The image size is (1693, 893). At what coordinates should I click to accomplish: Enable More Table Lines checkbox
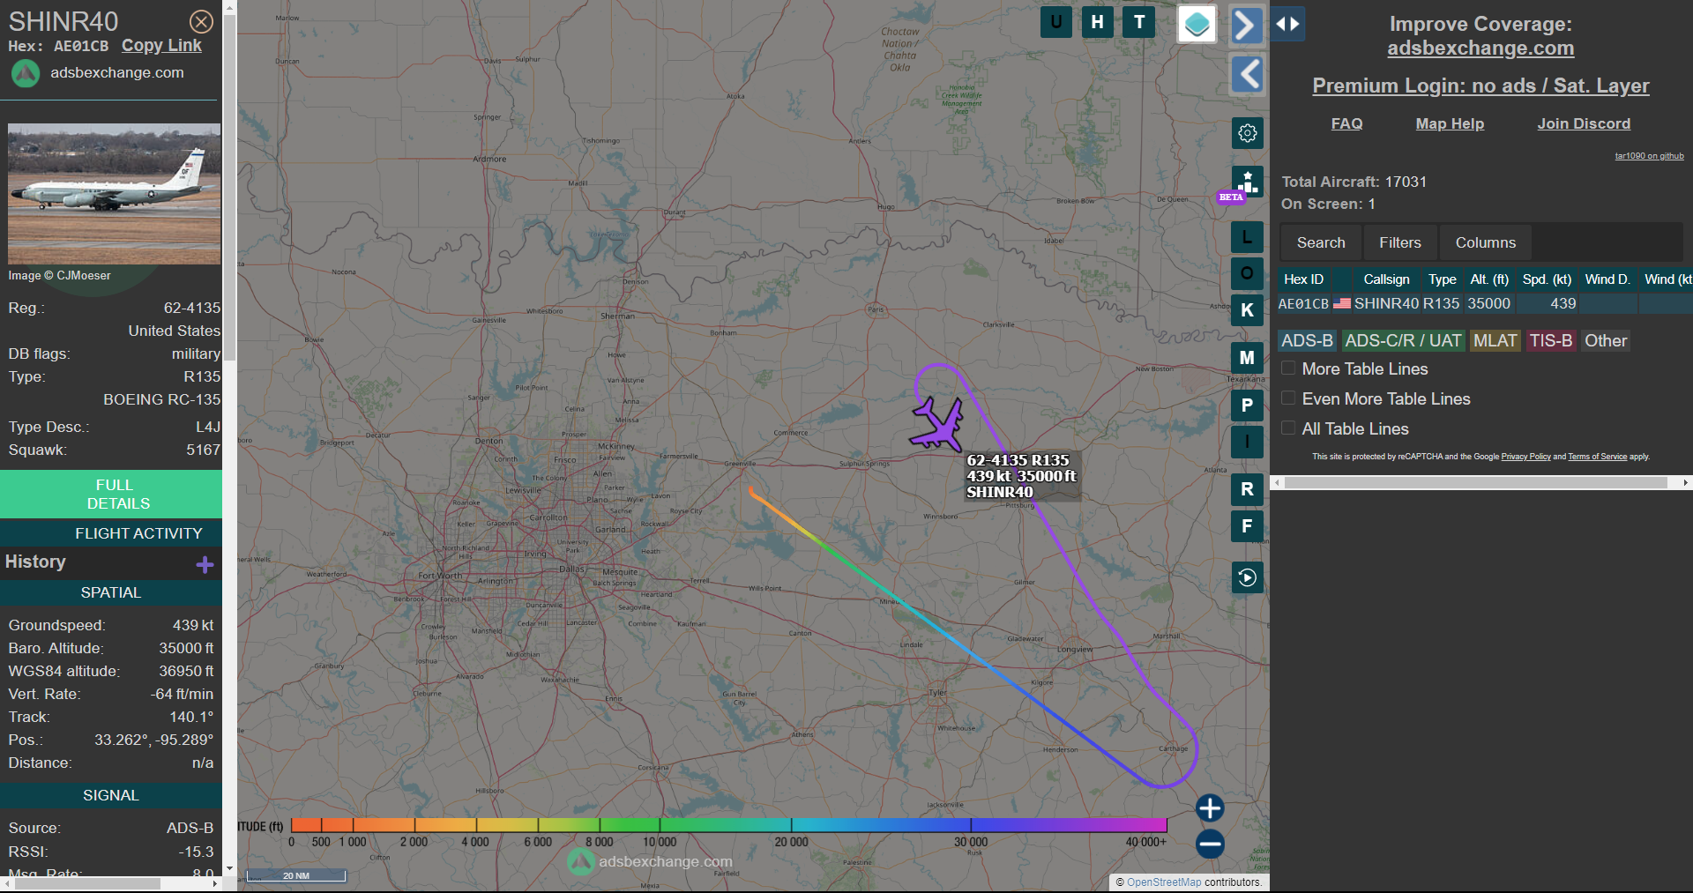(x=1288, y=368)
